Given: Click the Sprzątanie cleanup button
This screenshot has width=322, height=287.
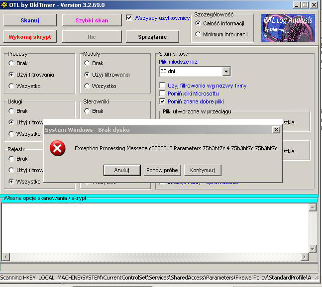Looking at the screenshot, I should [x=152, y=36].
